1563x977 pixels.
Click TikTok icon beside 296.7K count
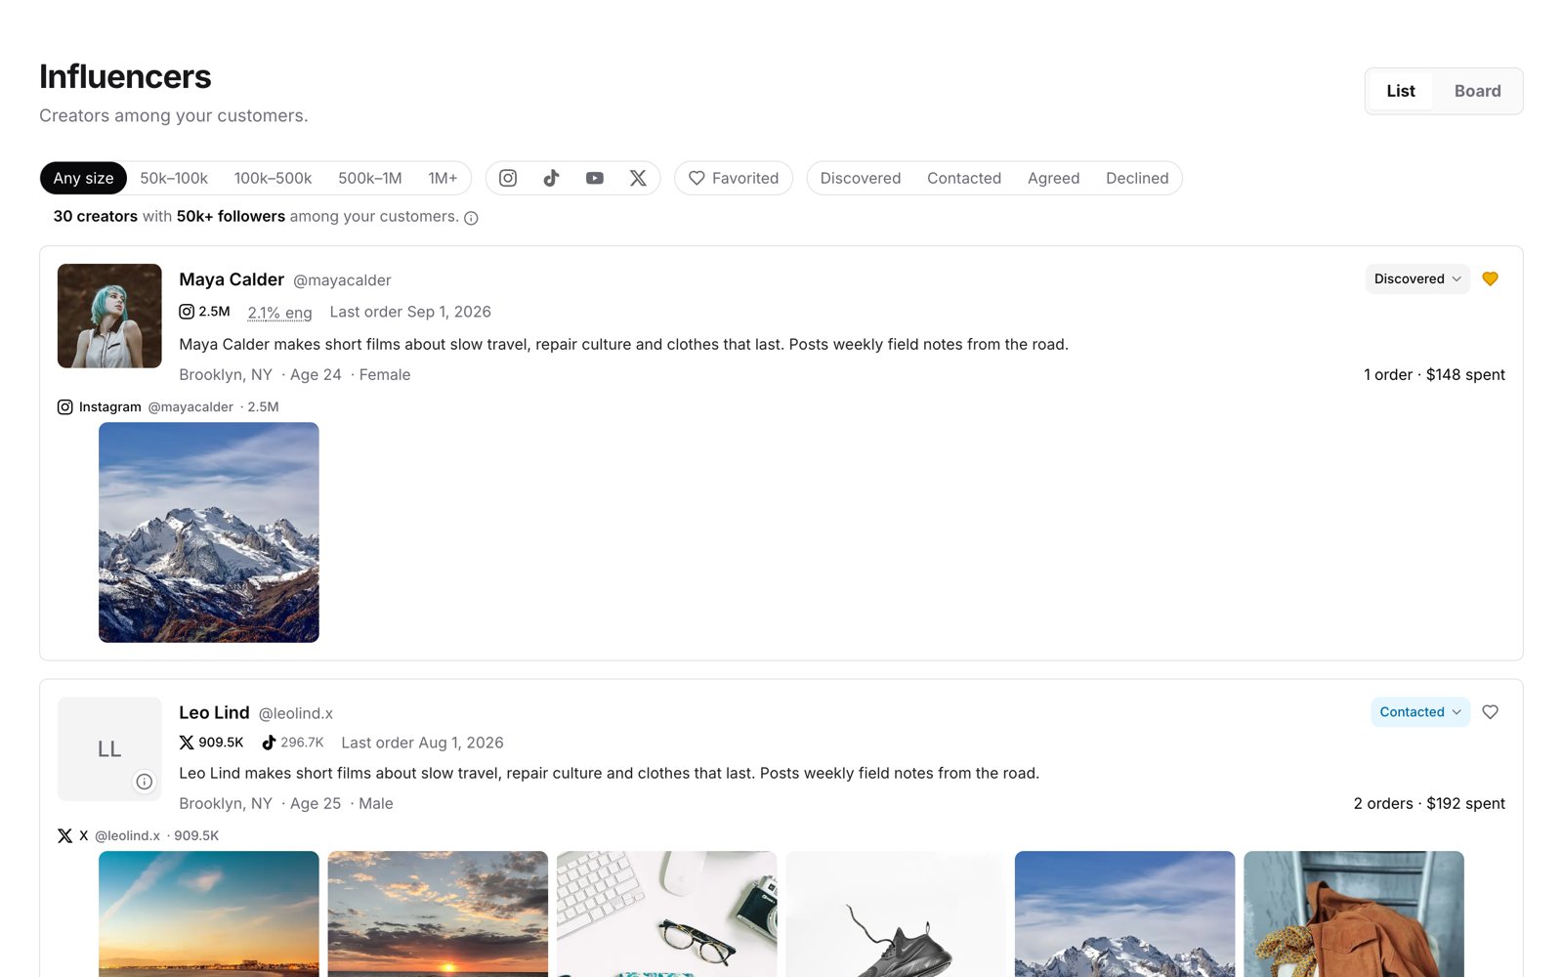coord(269,743)
